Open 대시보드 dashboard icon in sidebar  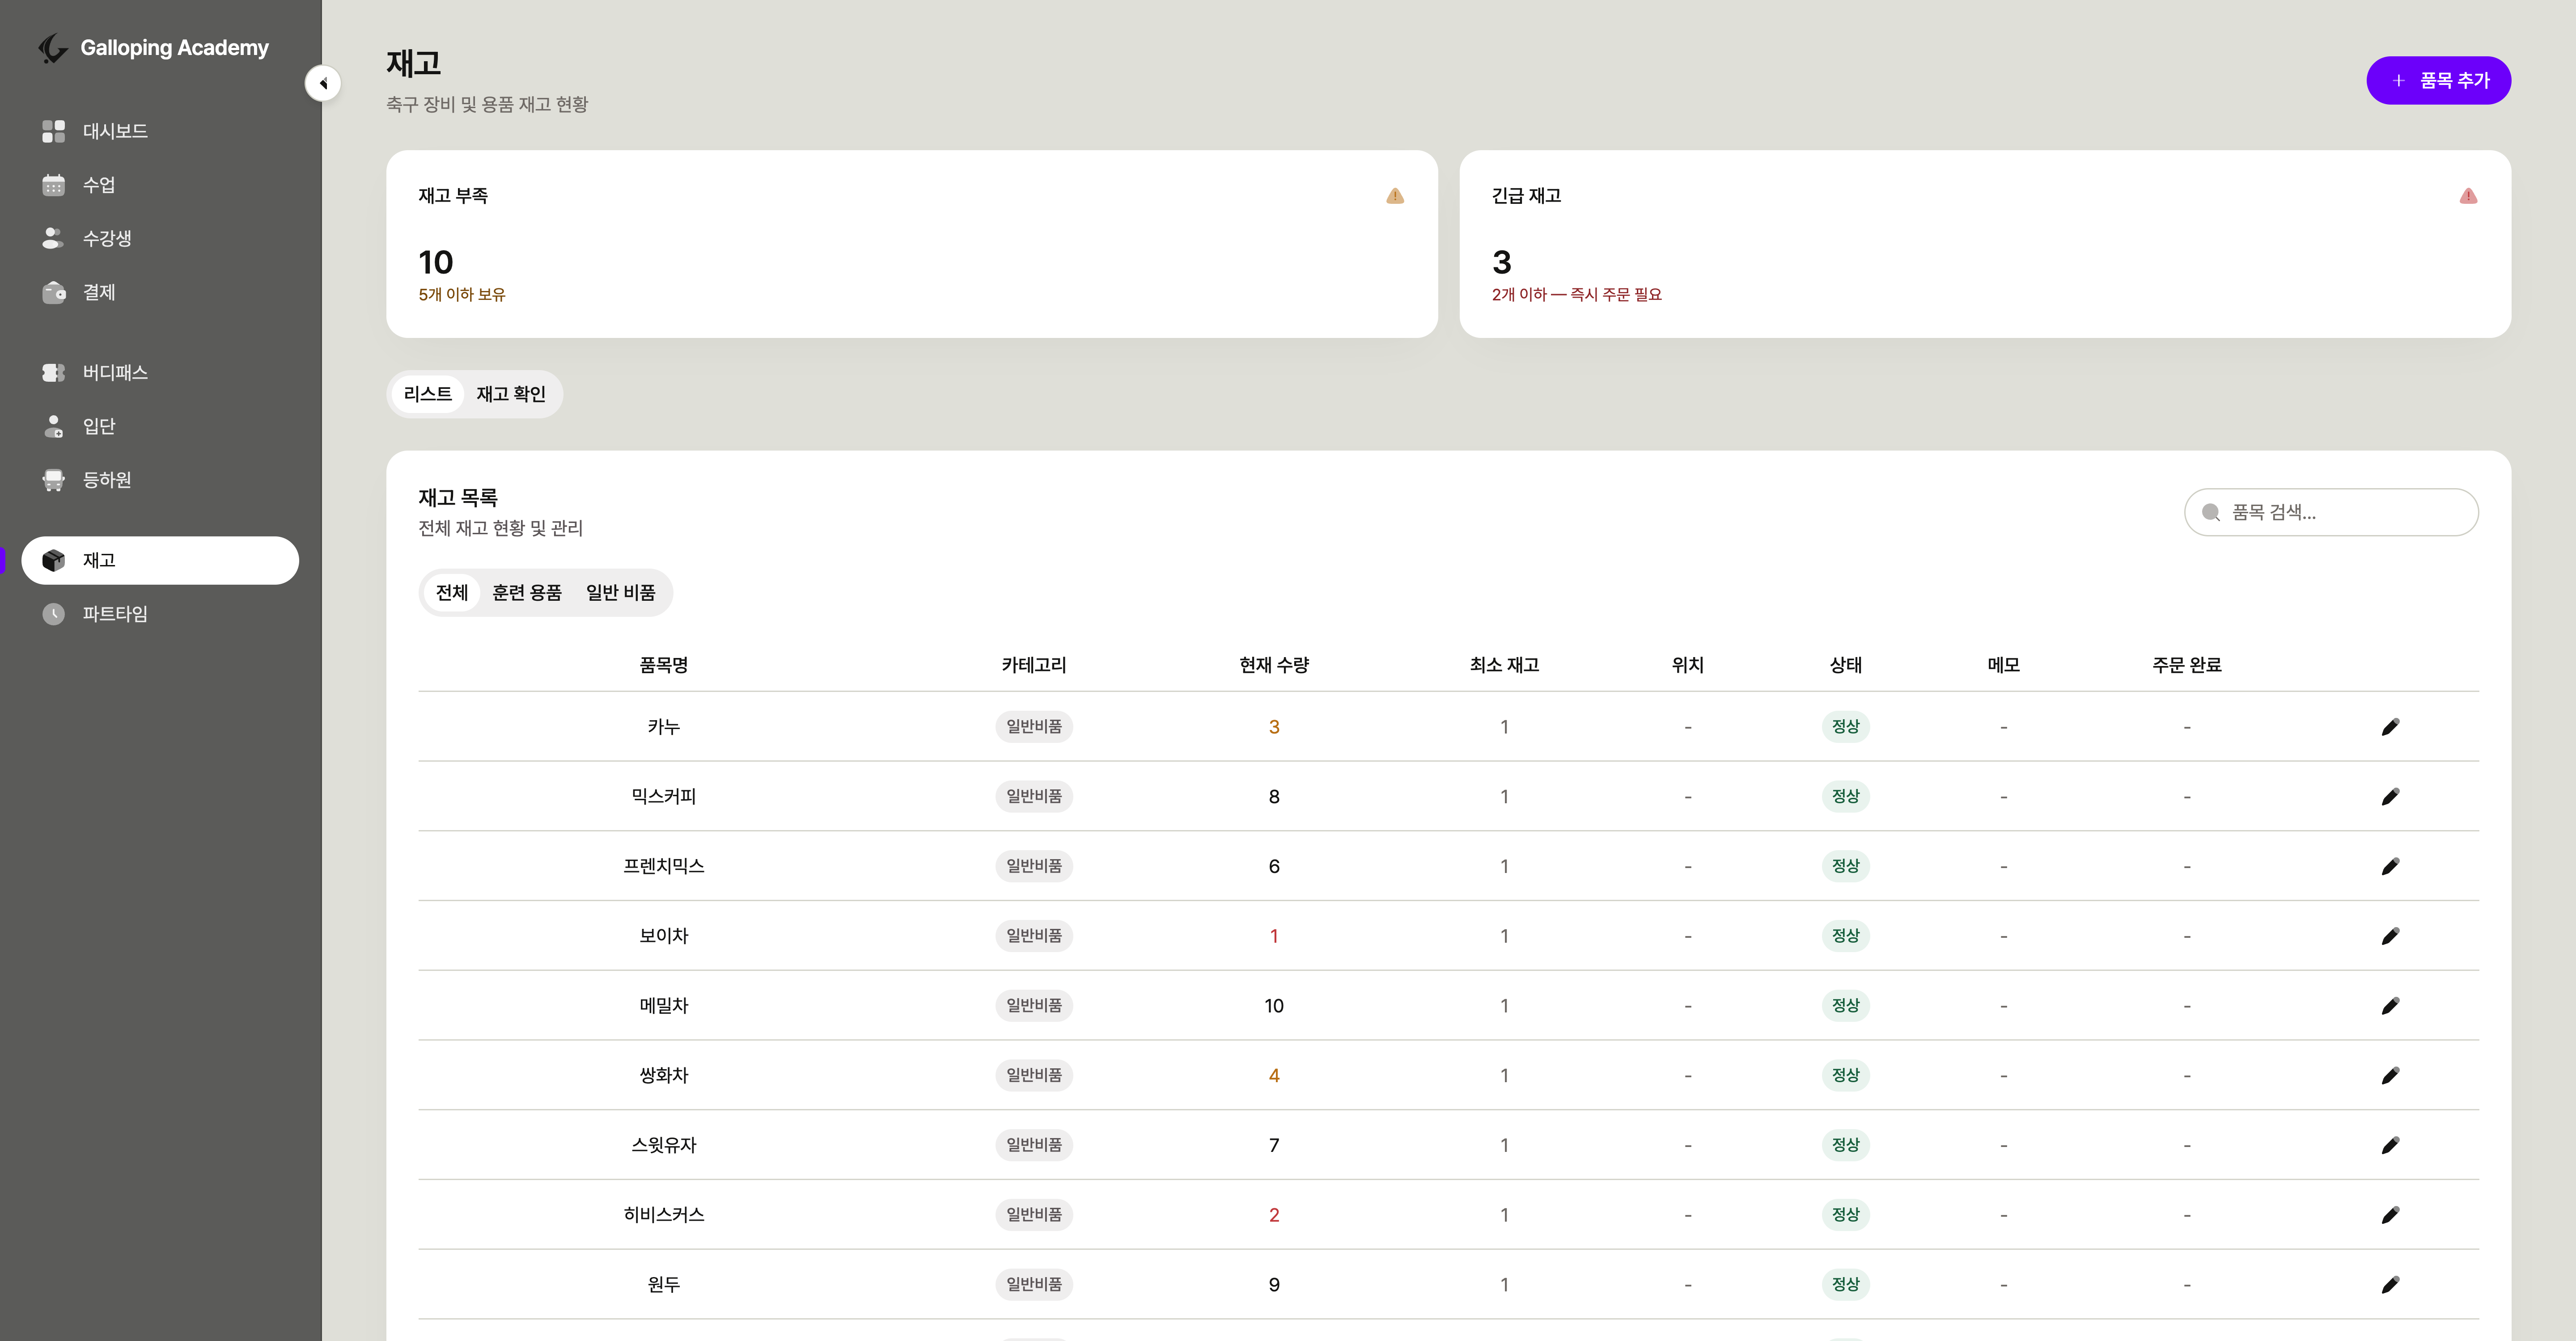click(54, 131)
